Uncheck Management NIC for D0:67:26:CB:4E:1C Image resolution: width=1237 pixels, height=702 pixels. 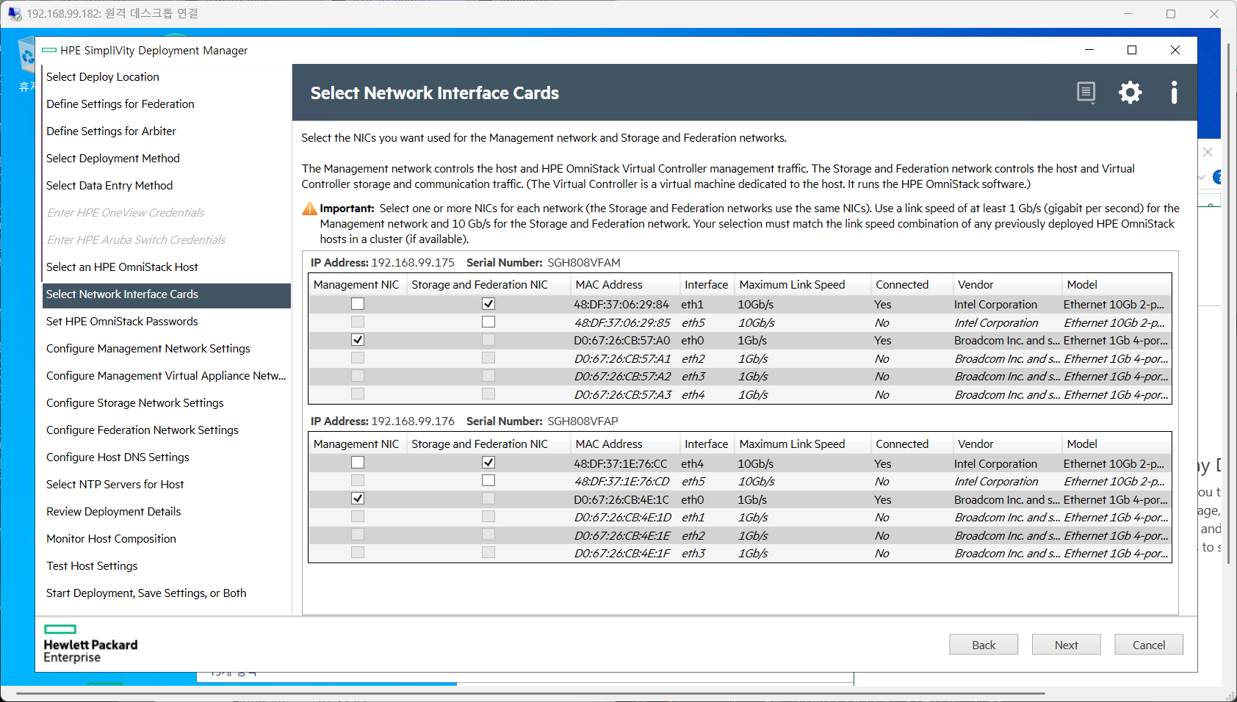coord(358,499)
